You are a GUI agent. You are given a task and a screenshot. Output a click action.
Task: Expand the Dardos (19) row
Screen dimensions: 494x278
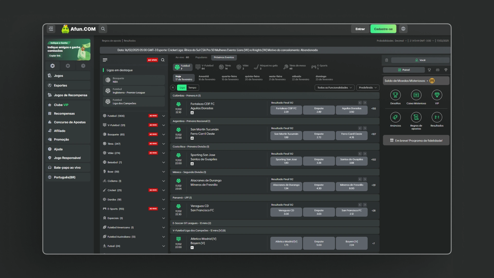134,199
